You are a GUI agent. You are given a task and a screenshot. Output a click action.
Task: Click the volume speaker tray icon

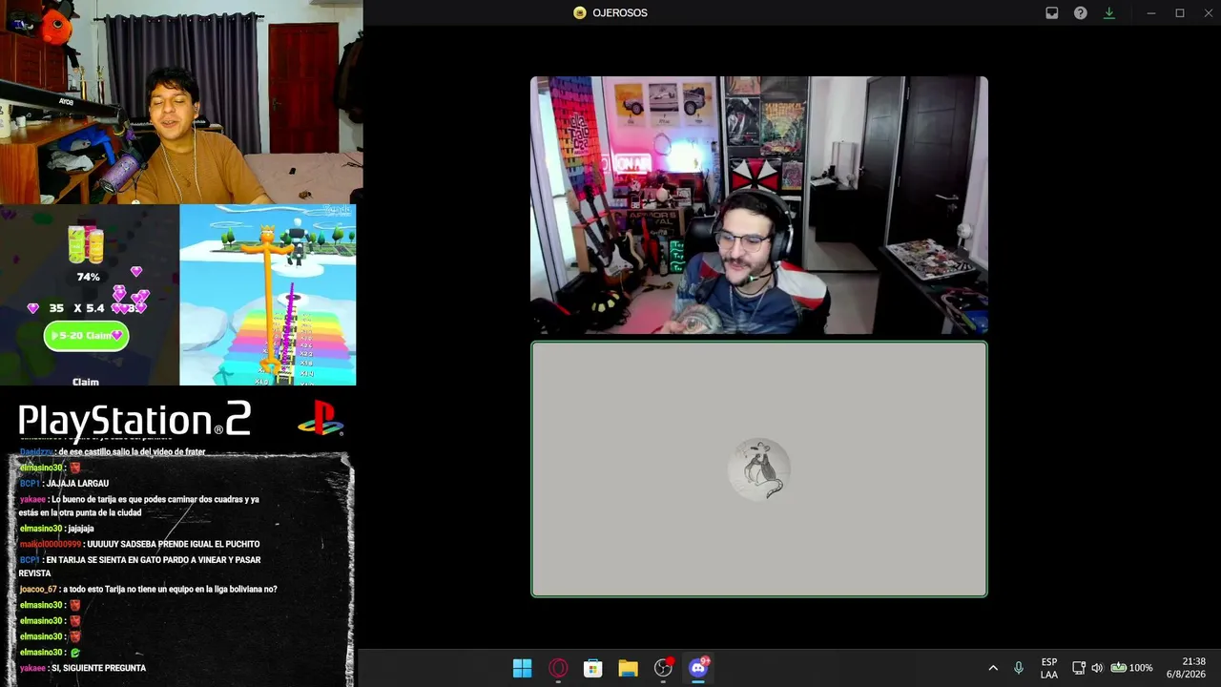point(1097,668)
